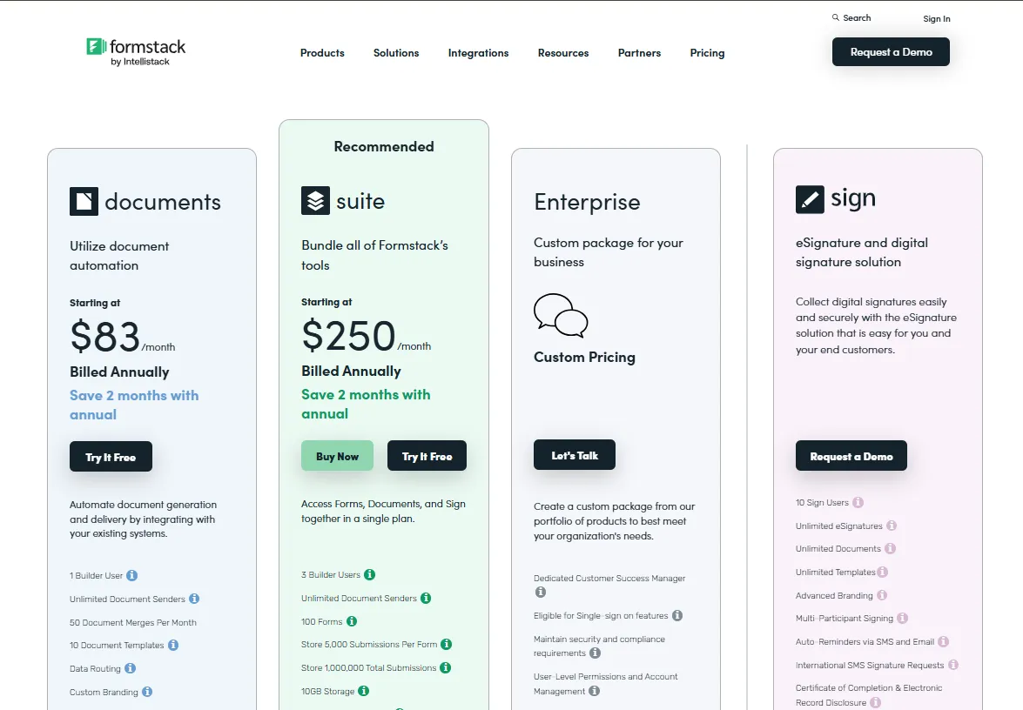Image resolution: width=1023 pixels, height=710 pixels.
Task: Open the info tooltip beside 1 Builder User
Action: tap(131, 575)
